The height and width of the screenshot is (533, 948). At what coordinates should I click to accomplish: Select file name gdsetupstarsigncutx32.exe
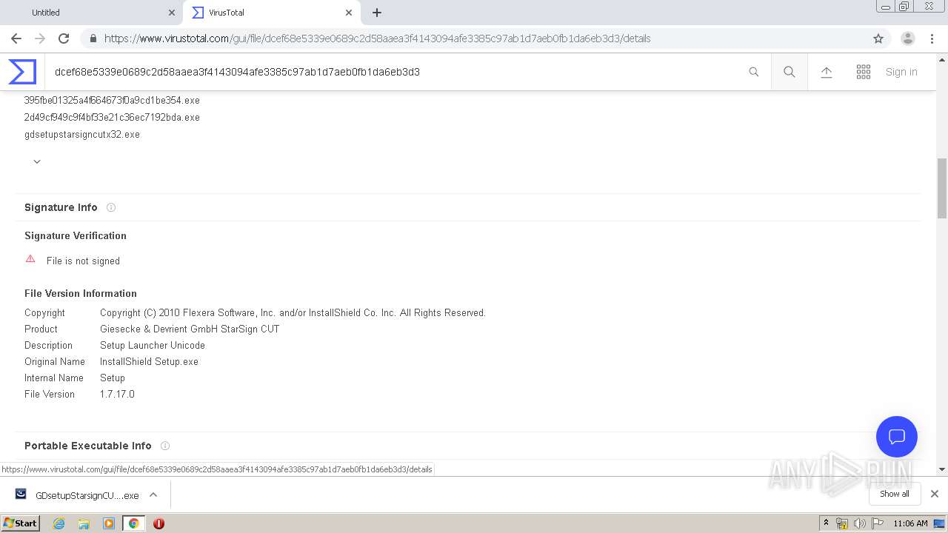pos(82,134)
